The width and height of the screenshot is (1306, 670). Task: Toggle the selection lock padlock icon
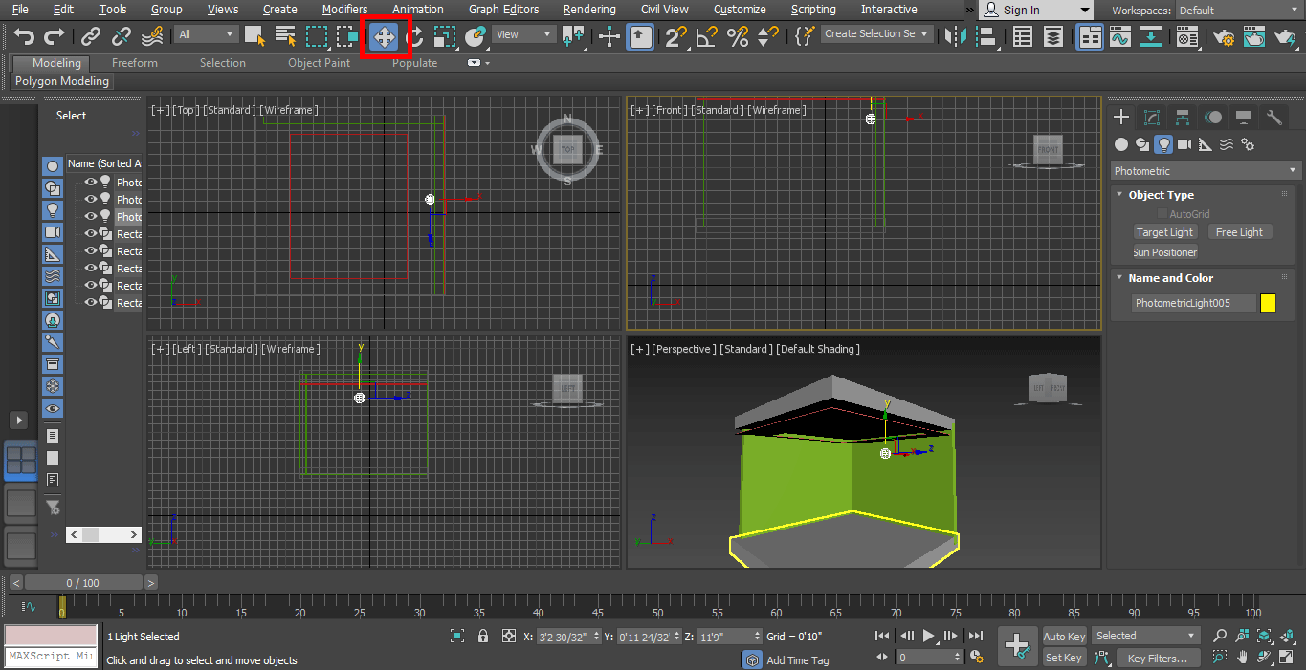(x=483, y=636)
